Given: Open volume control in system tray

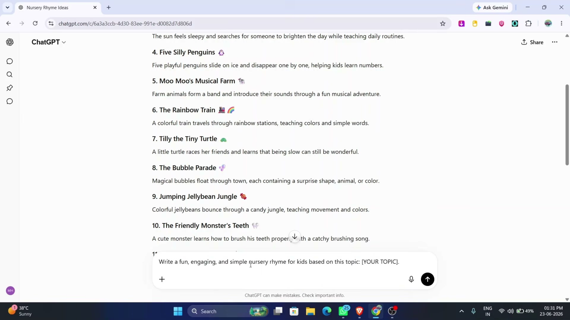Looking at the screenshot, I should pos(510,311).
